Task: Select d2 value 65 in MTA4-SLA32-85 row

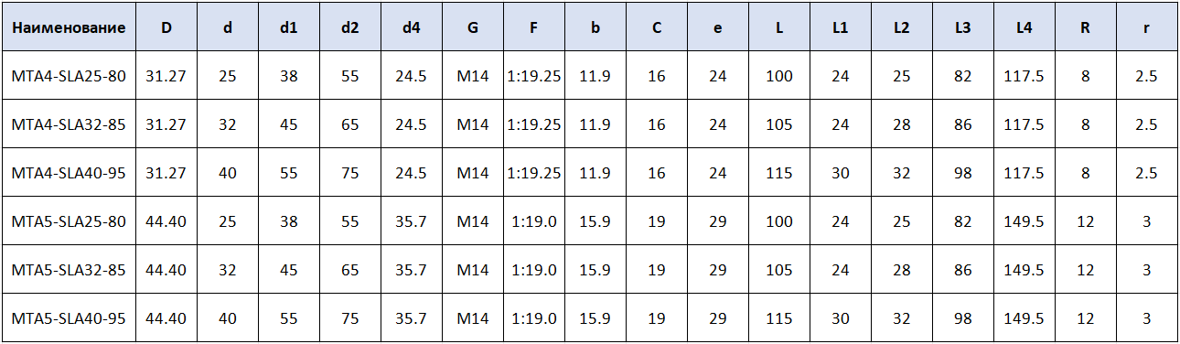Action: 350,124
